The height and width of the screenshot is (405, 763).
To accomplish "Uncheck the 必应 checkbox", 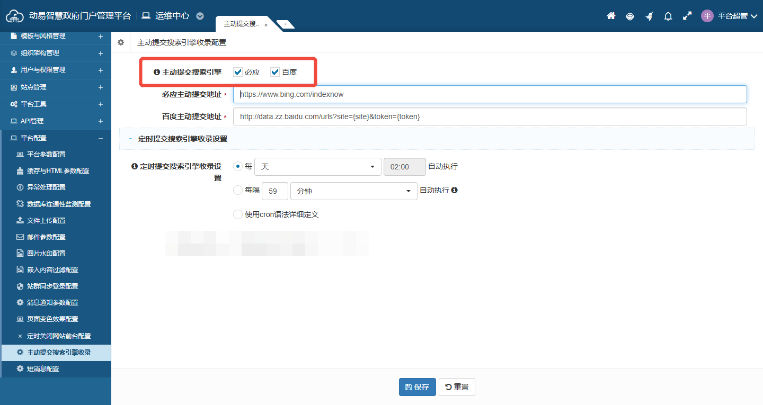I will pos(238,72).
